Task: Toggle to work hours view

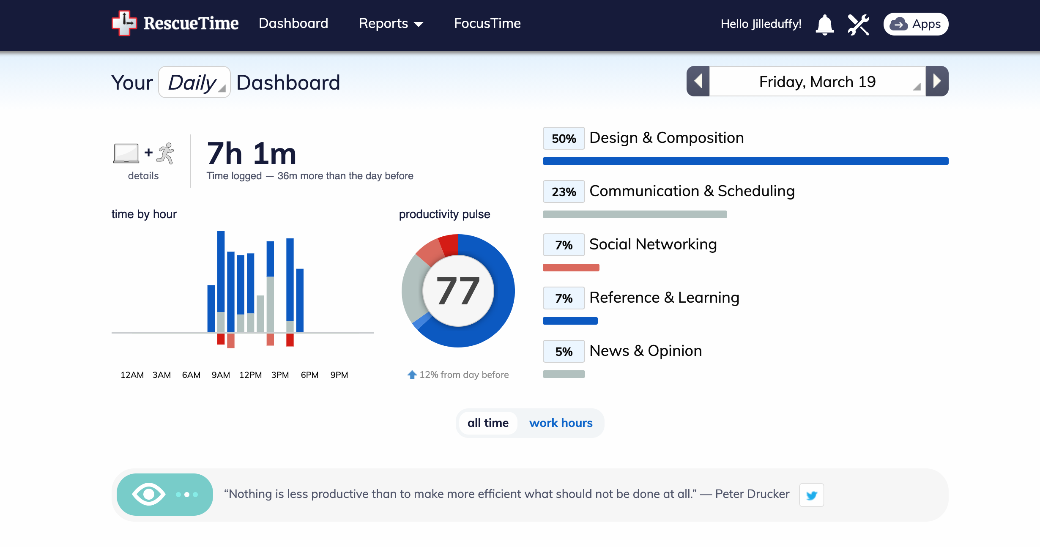Action: click(x=561, y=422)
